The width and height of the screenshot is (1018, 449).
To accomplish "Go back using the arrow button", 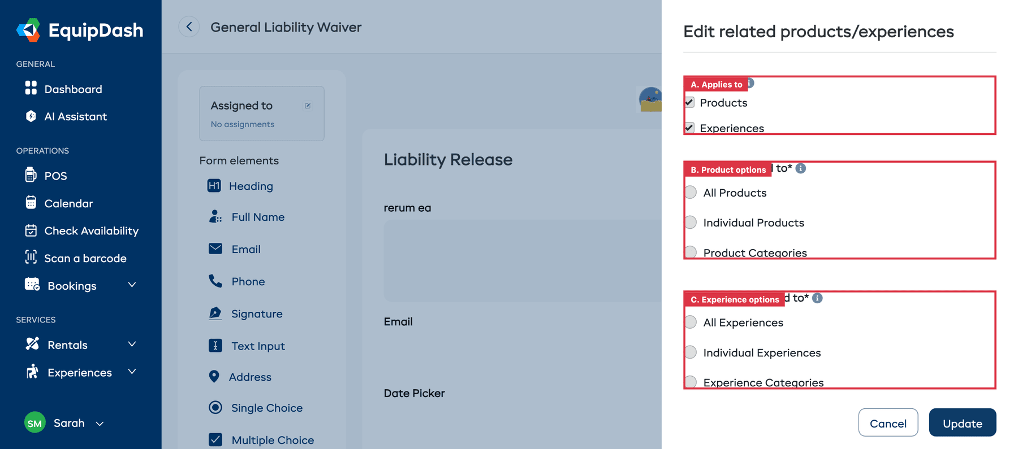I will (189, 27).
